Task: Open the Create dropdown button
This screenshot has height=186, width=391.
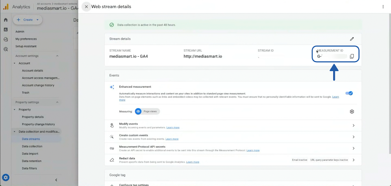Action: tap(27, 20)
